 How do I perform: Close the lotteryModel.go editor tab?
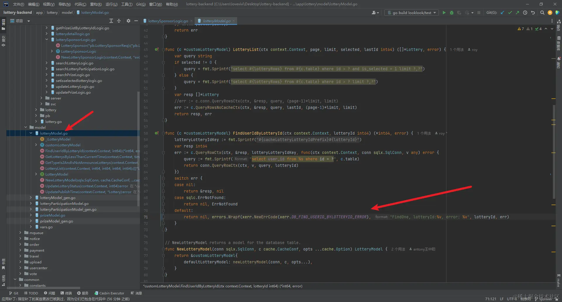[234, 21]
